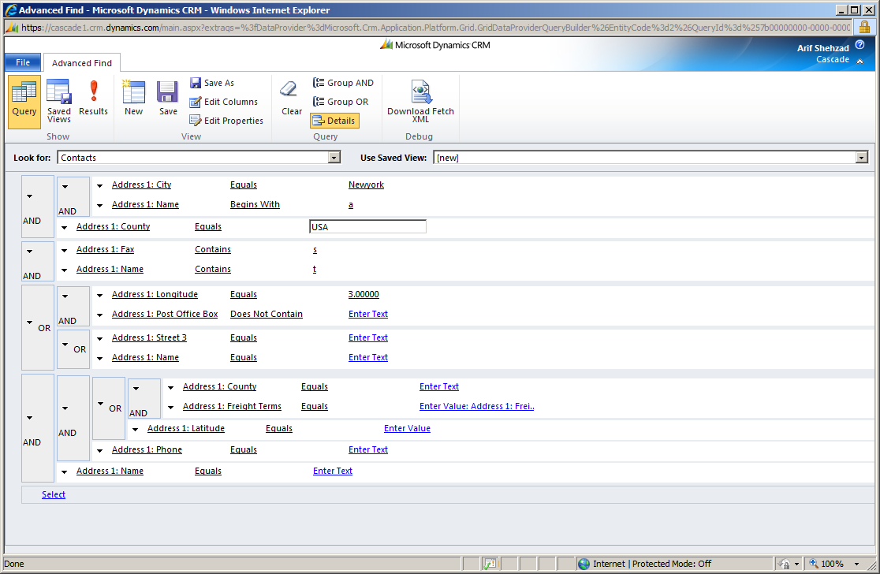Click the Select link at the bottom
Image resolution: width=880 pixels, height=574 pixels.
[x=54, y=494]
